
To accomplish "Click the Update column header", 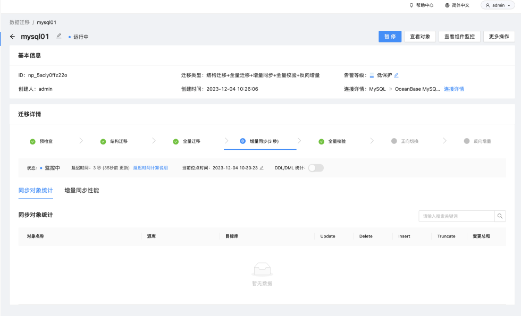I will pos(327,236).
